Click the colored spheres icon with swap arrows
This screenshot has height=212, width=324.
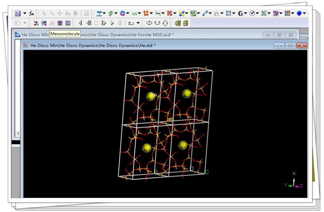click(x=44, y=23)
